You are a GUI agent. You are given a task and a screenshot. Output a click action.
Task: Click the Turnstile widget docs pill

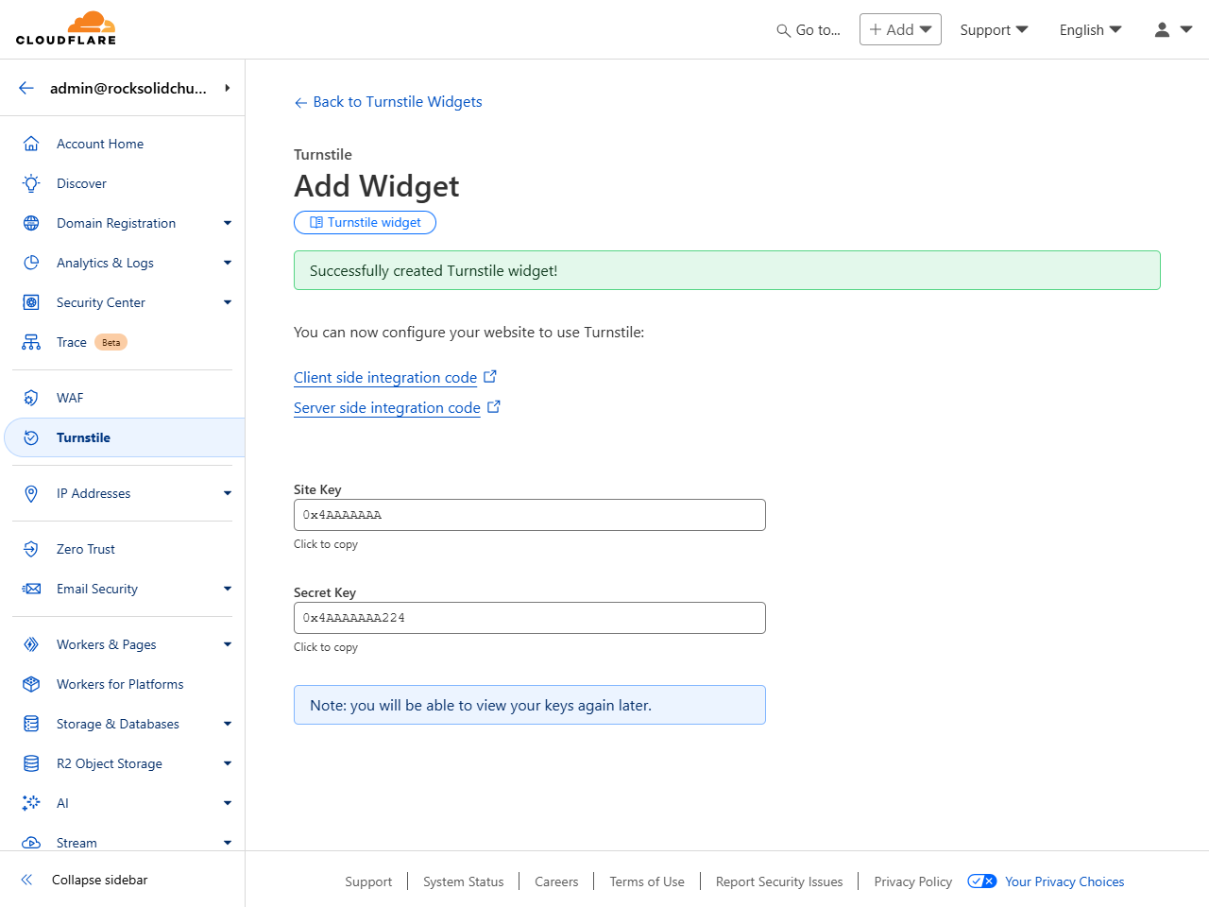pyautogui.click(x=365, y=222)
